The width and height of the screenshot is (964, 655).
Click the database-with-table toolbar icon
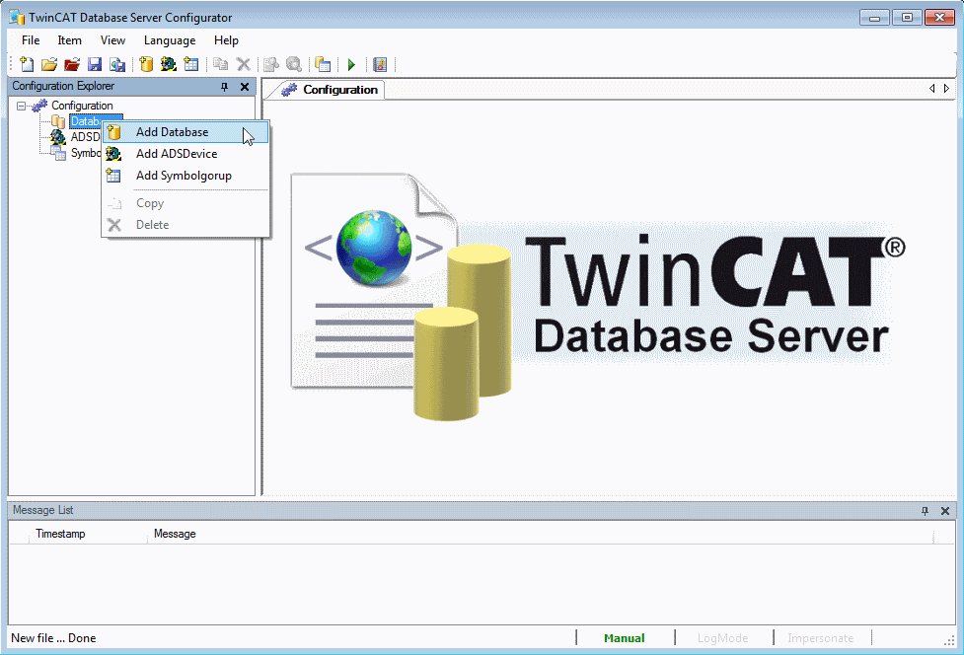(x=323, y=64)
